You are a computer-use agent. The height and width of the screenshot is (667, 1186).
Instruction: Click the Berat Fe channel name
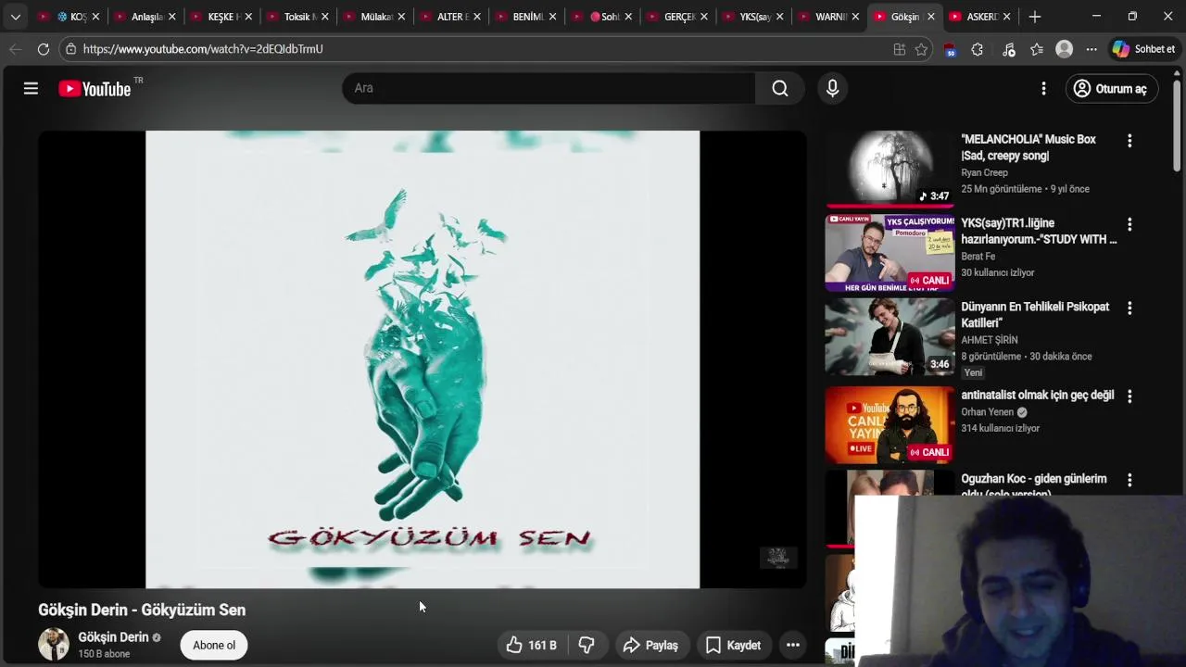coord(978,257)
